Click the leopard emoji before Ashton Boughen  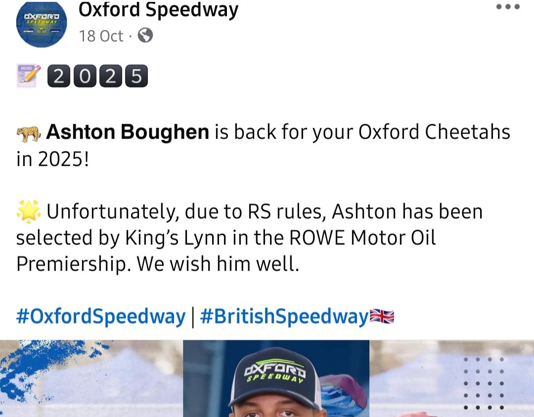coord(29,133)
